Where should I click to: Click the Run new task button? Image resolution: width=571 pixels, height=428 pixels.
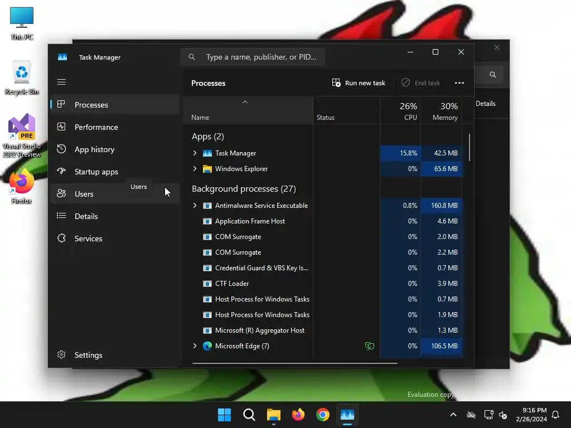(359, 82)
